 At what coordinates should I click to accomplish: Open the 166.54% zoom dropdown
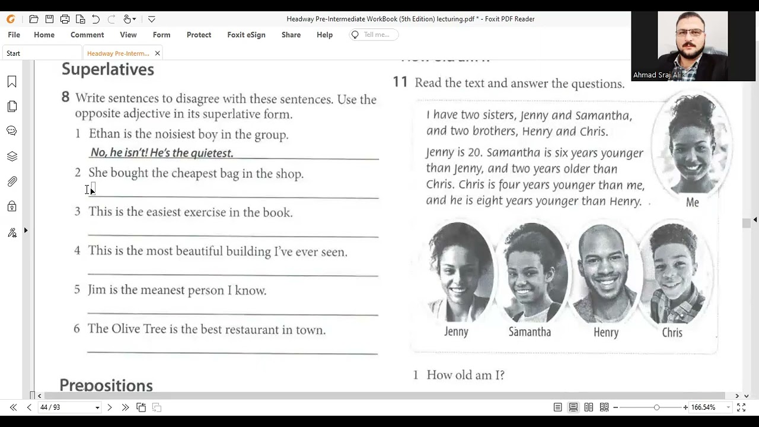(x=729, y=408)
